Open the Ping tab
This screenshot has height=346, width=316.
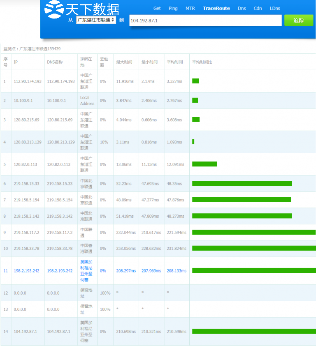point(173,8)
